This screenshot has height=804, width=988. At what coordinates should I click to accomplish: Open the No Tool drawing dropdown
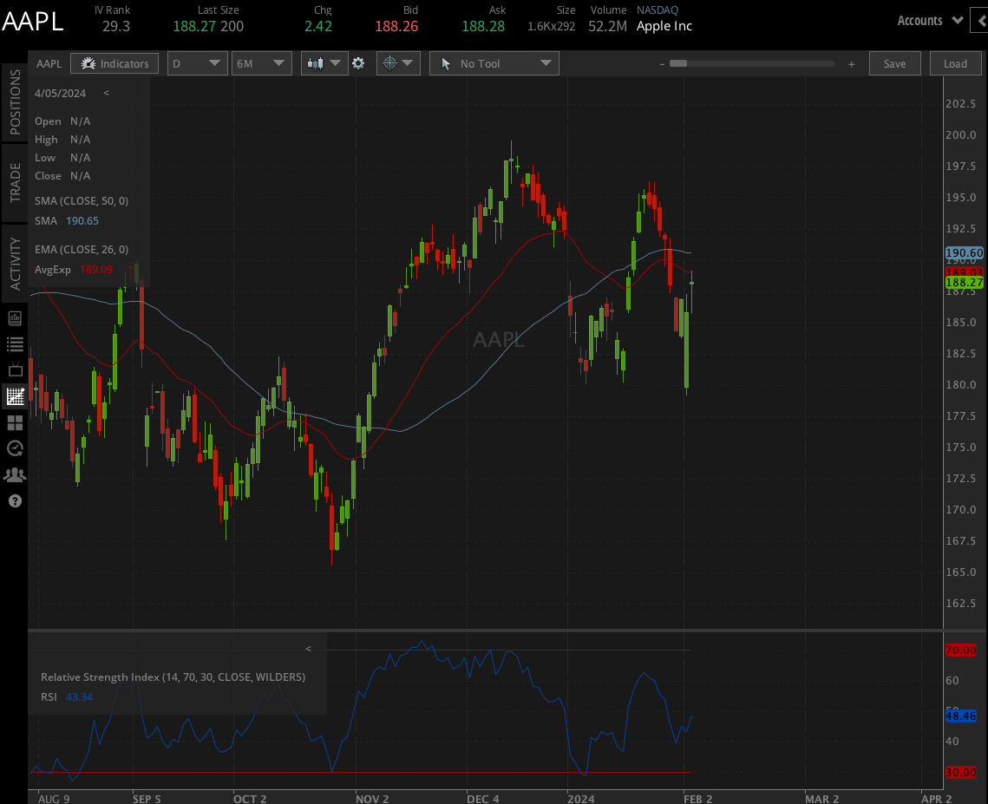click(494, 62)
